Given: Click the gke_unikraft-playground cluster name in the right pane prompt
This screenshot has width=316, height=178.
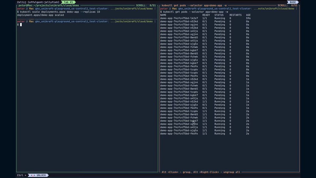Looking at the screenshot, I should [215, 9].
